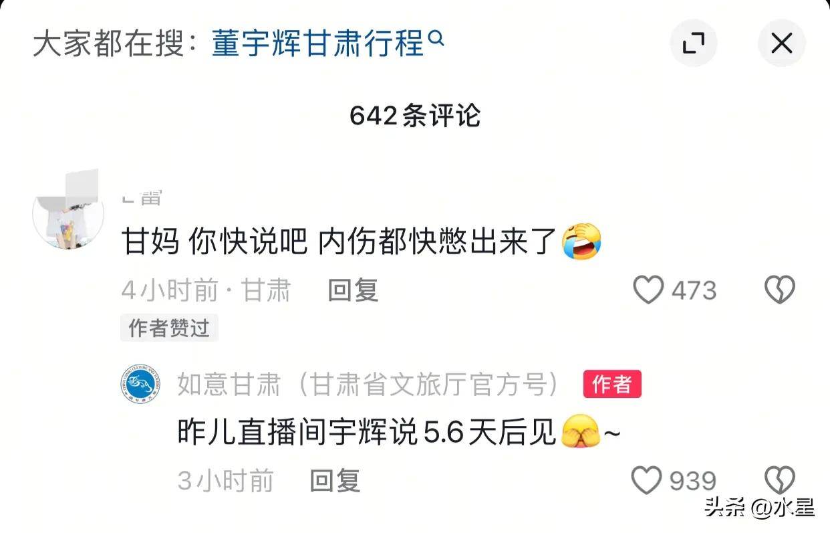Close the comments panel
The width and height of the screenshot is (830, 533).
(x=781, y=44)
